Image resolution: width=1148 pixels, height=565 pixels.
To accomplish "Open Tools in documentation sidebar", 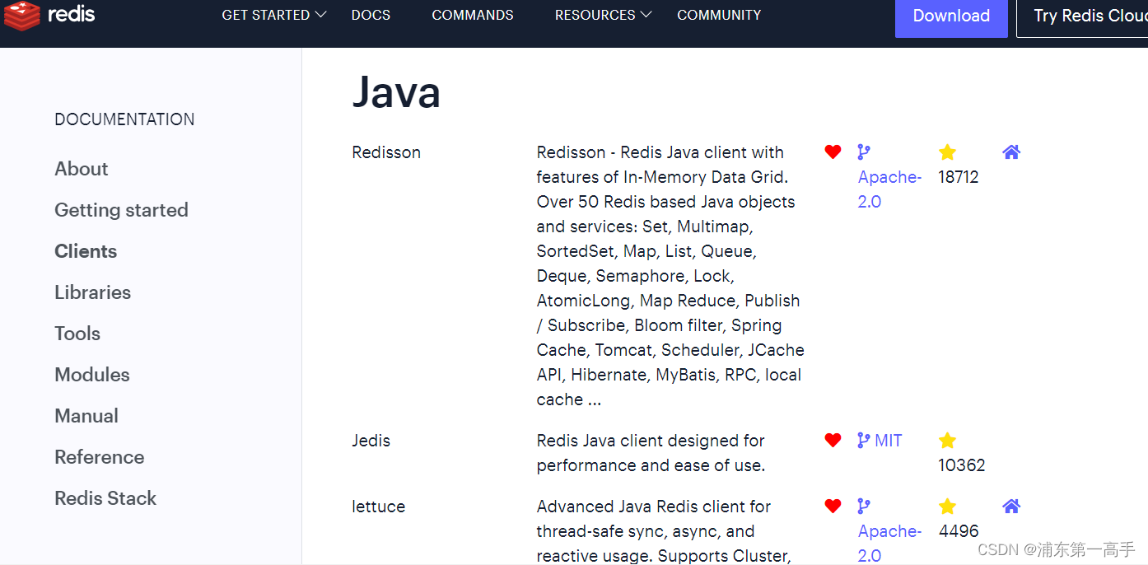I will point(77,334).
